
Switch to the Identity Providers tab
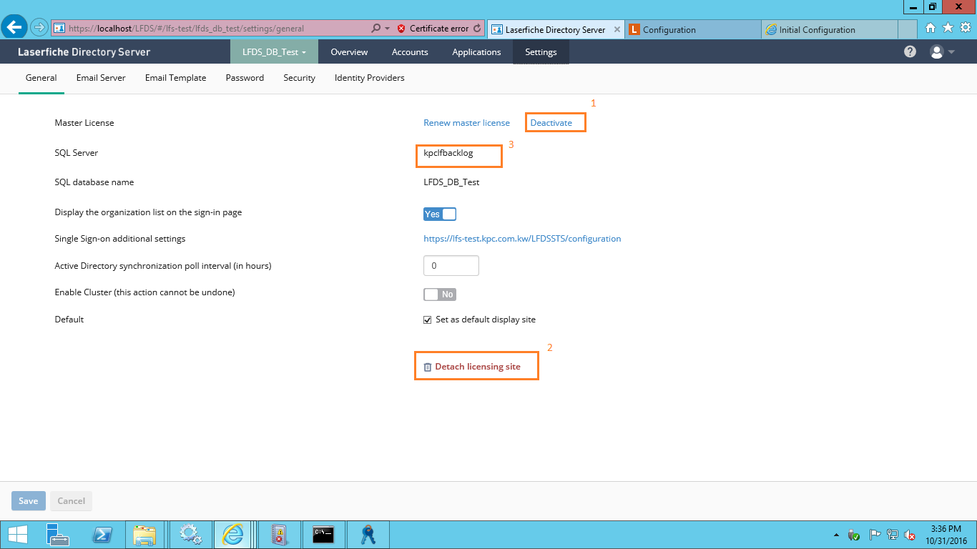[369, 78]
